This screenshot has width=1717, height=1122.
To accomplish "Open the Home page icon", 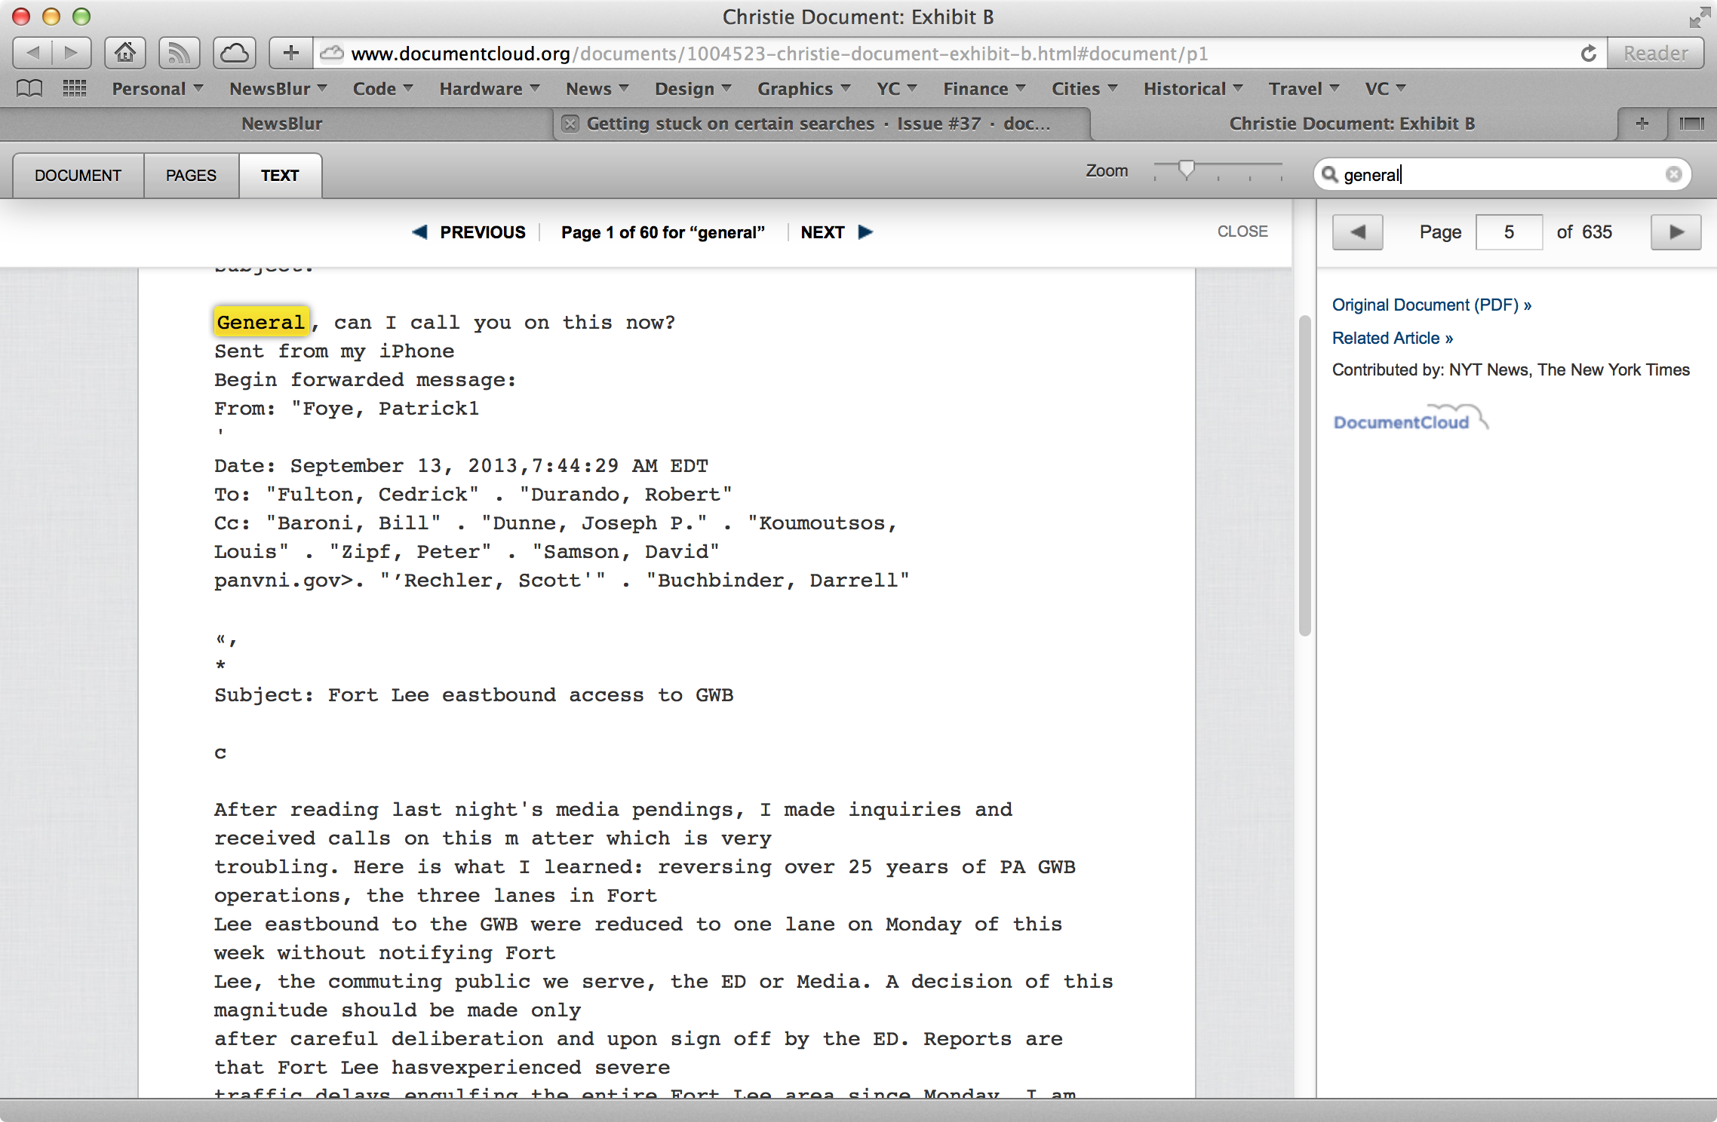I will tap(125, 54).
